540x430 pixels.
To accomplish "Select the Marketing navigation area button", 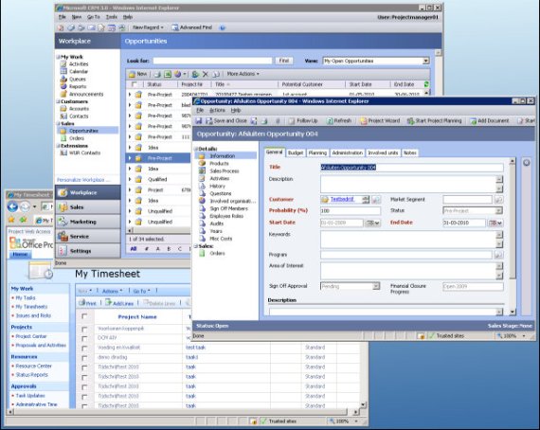I will pyautogui.click(x=88, y=222).
